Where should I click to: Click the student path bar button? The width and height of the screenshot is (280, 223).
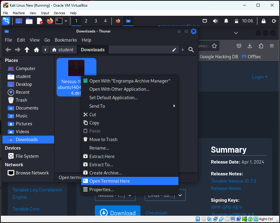(x=63, y=50)
